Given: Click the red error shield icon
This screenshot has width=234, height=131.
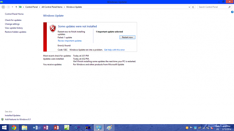Looking at the screenshot, I should [x=53, y=28].
